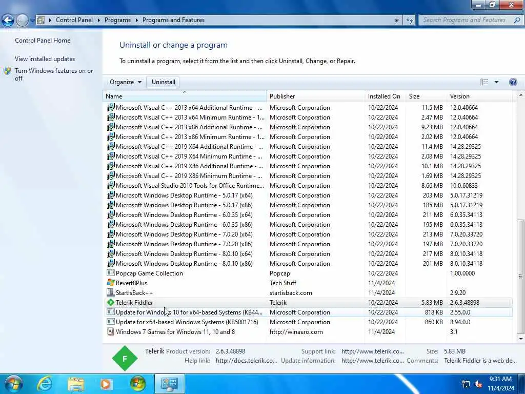This screenshot has height=394, width=525.
Task: Click the scrollbar down arrow
Action: (x=520, y=339)
